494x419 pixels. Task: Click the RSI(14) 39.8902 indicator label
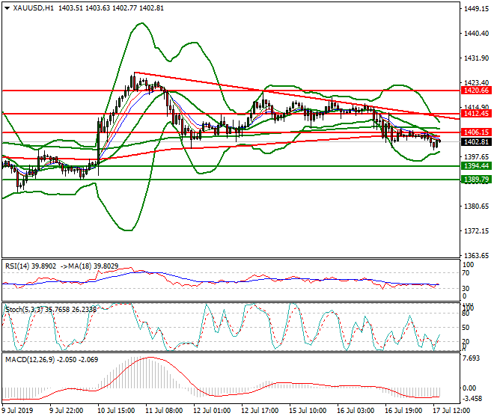31,266
